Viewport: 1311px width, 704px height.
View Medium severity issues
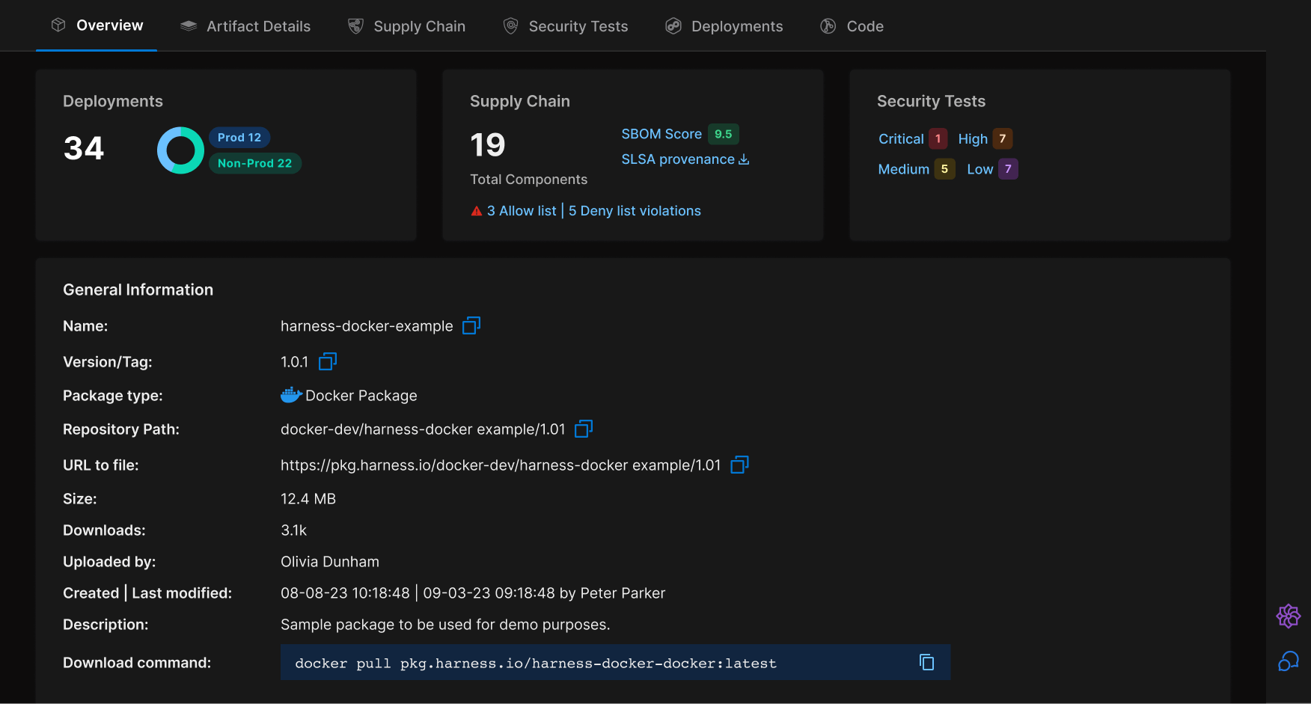click(904, 169)
